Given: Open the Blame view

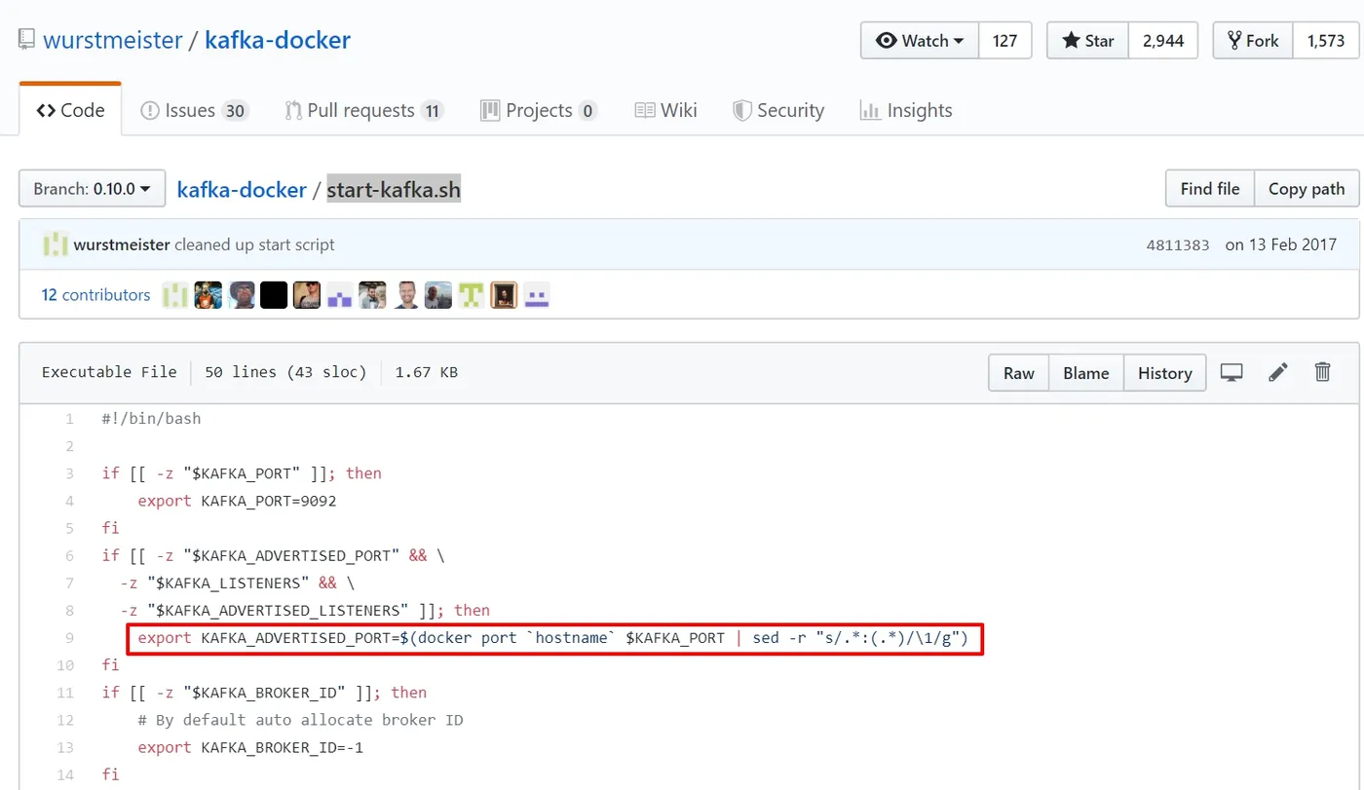Looking at the screenshot, I should pyautogui.click(x=1086, y=373).
